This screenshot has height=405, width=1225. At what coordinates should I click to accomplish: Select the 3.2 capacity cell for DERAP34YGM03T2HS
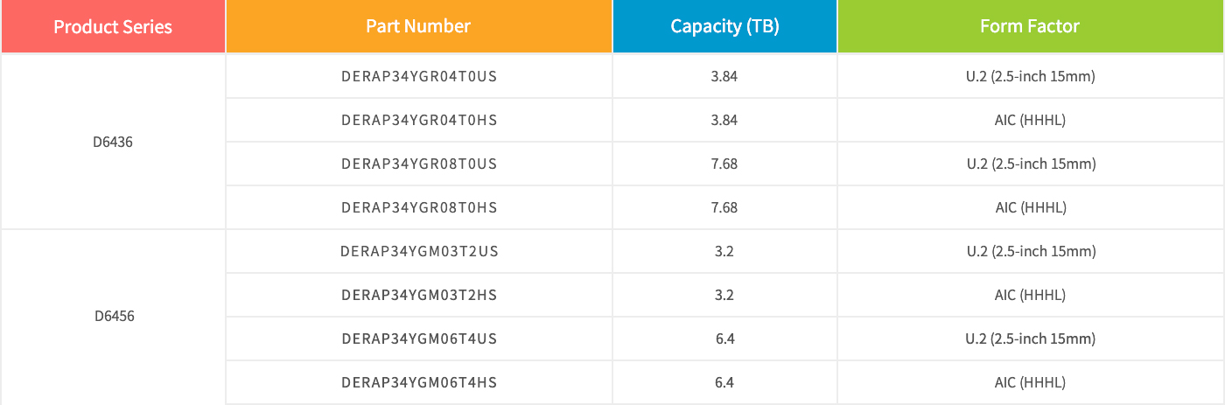[724, 295]
